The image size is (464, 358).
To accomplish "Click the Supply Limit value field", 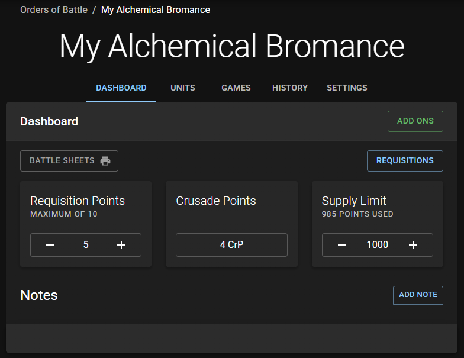I will (x=378, y=245).
